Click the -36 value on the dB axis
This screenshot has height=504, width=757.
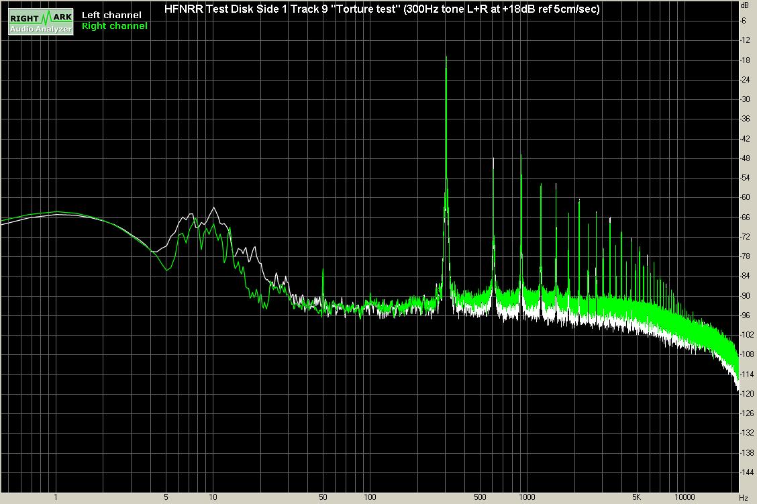746,119
